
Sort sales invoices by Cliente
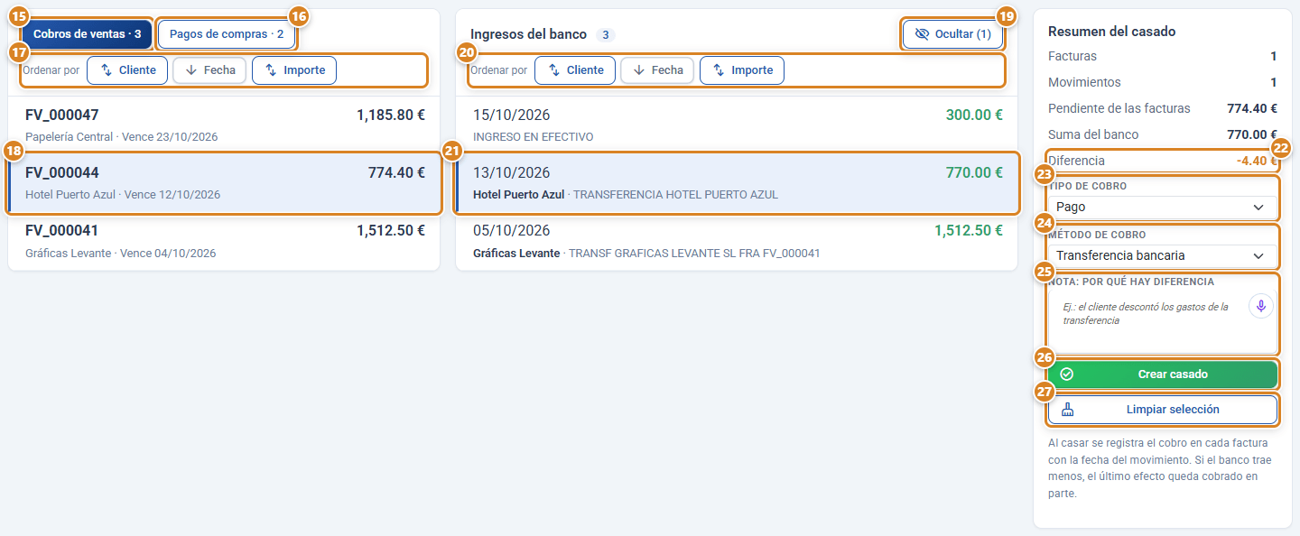[127, 70]
